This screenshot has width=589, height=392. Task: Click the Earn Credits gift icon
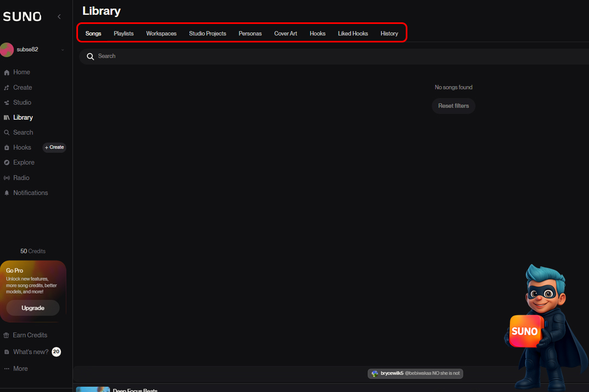(7, 335)
